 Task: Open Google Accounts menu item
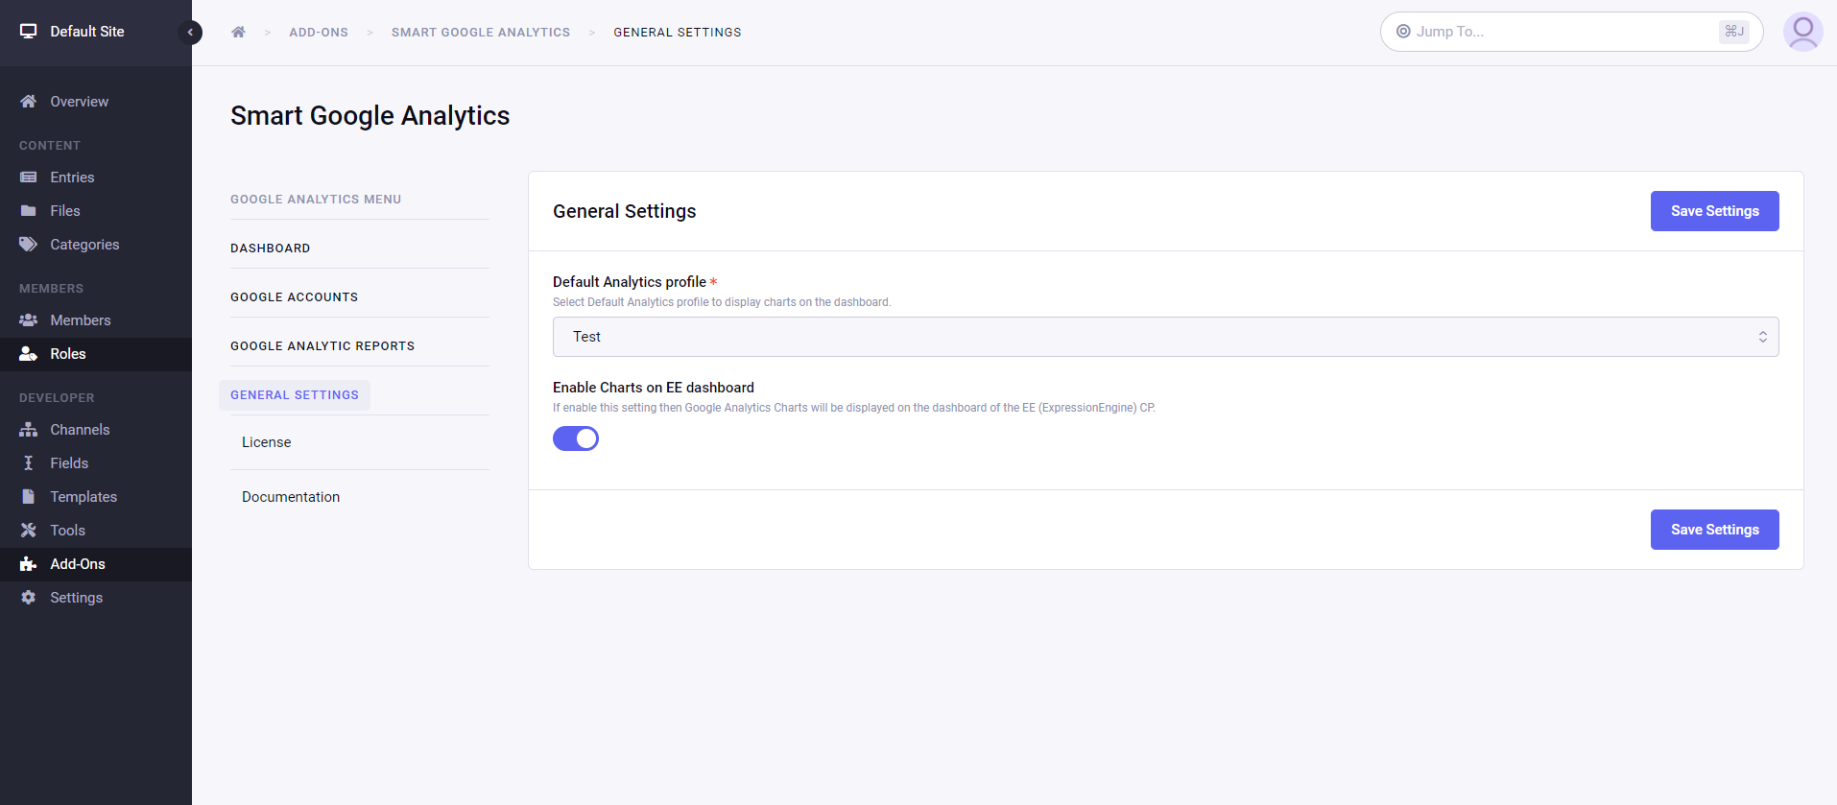(294, 297)
